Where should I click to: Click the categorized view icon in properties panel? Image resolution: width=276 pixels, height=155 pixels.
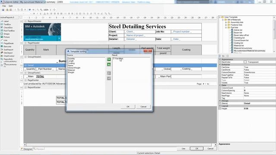pos(220,56)
